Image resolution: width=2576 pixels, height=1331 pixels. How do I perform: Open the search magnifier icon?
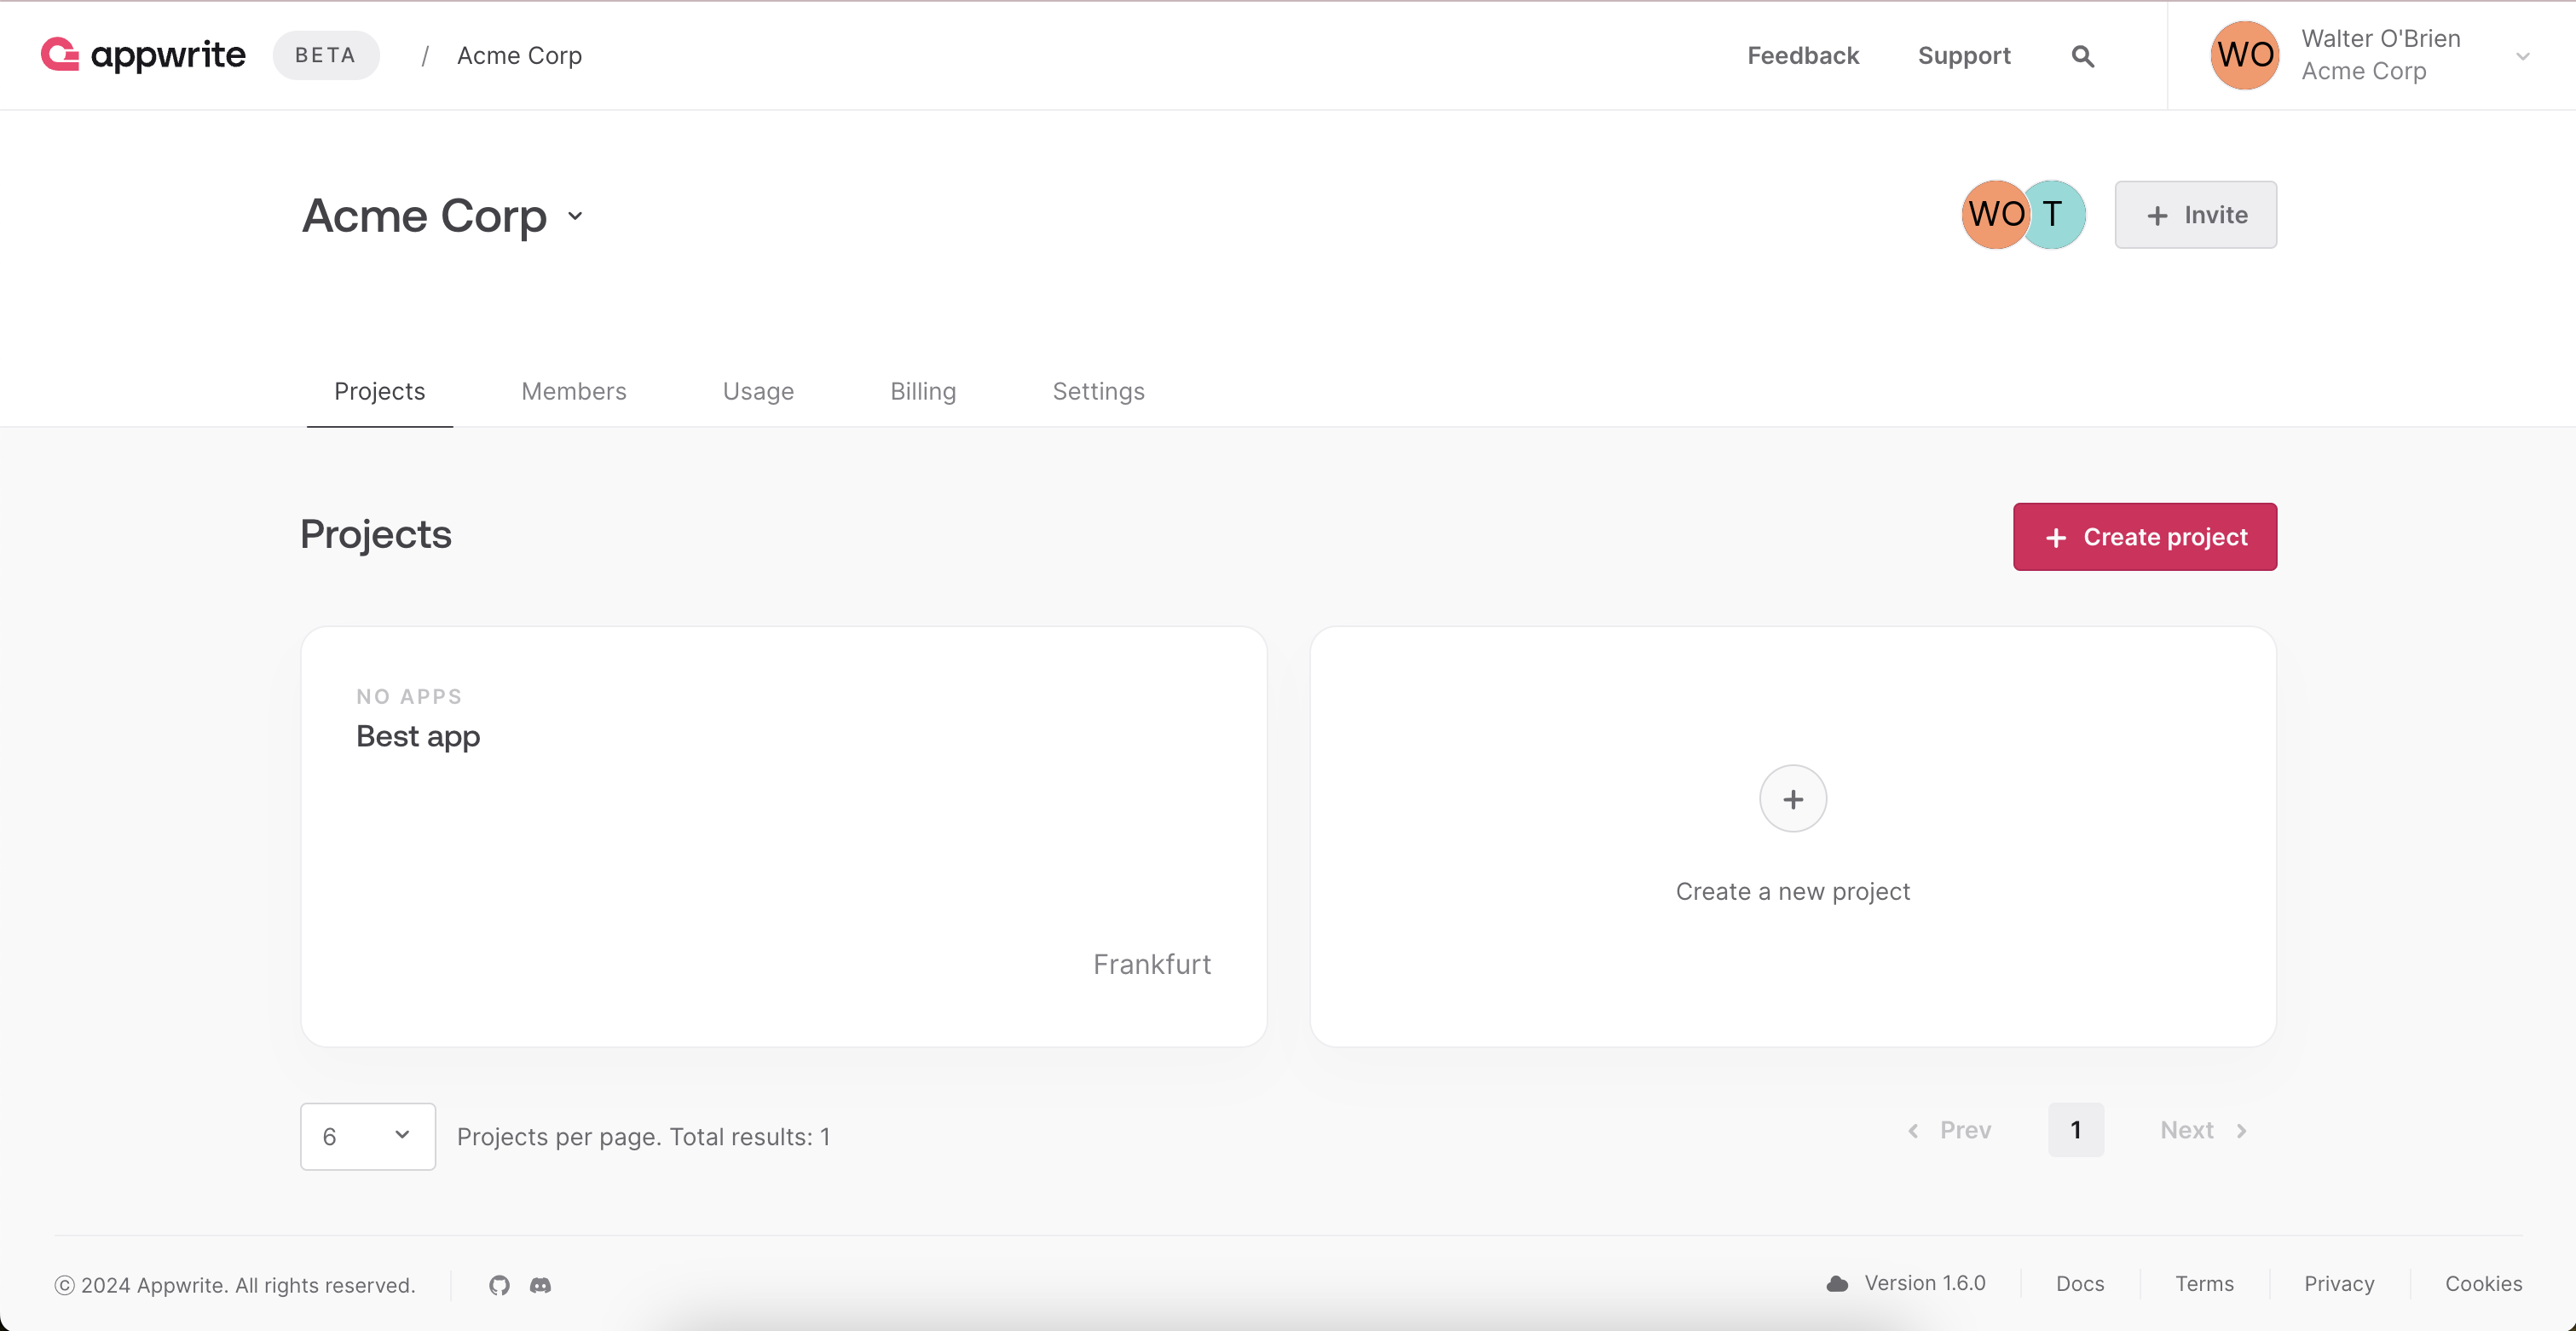coord(2082,56)
